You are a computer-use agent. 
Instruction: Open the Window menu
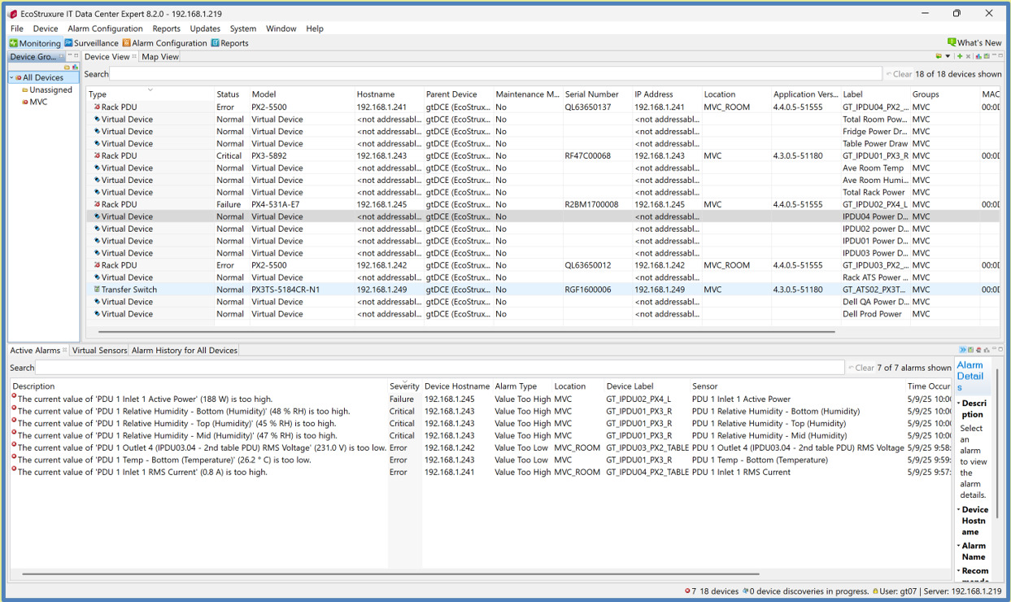point(281,28)
